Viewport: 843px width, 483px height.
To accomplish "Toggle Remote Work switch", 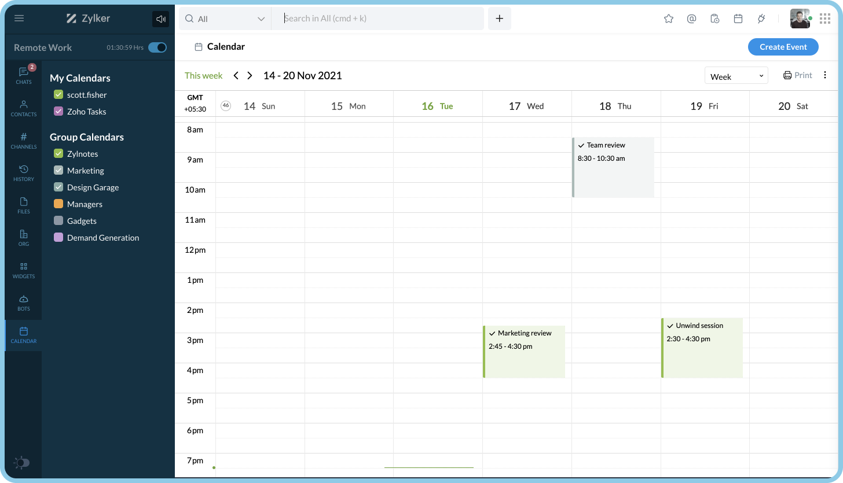I will (157, 47).
